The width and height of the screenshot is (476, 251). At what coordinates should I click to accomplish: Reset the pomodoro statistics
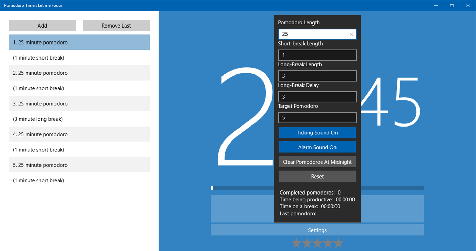(x=317, y=176)
